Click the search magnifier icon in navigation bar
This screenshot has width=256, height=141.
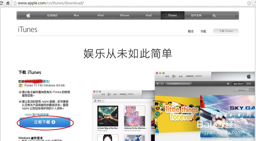pos(214,16)
